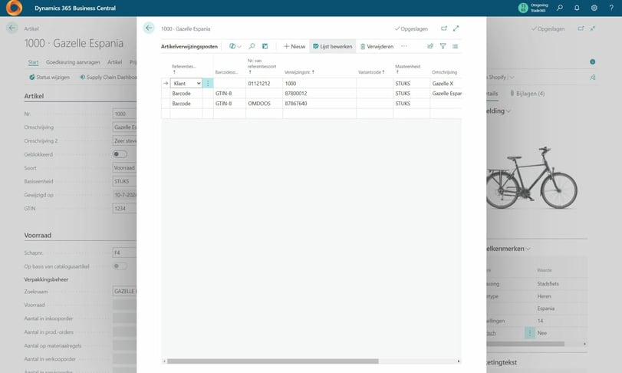Click Dynamics 365 Business Central title
Screen dimensions: 622x373
tap(75, 8)
